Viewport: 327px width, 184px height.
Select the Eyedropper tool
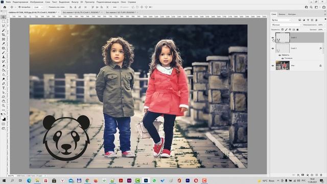tap(4, 43)
